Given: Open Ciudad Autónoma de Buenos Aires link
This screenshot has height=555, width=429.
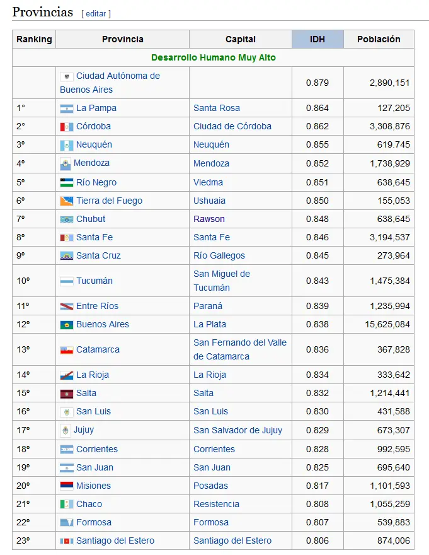Looking at the screenshot, I should [x=110, y=83].
